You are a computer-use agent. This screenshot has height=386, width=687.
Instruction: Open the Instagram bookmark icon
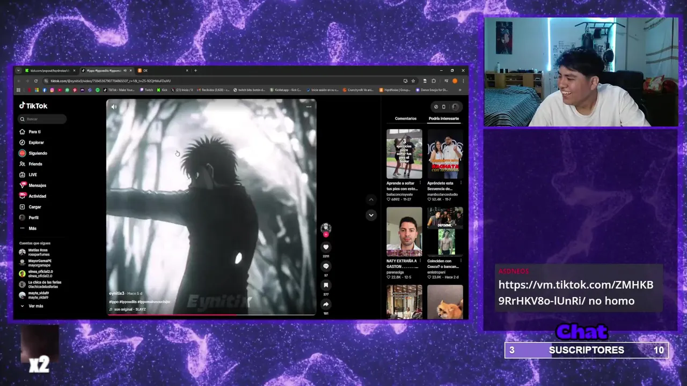(x=52, y=90)
